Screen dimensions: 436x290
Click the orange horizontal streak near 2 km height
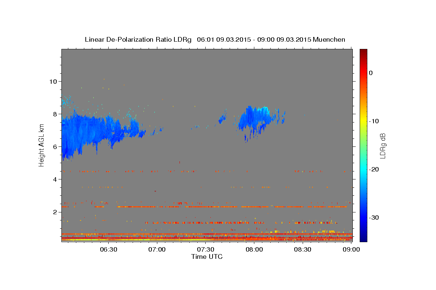coord(233,207)
